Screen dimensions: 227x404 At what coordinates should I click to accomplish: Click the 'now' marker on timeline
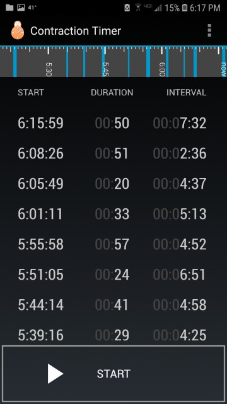[x=223, y=69]
